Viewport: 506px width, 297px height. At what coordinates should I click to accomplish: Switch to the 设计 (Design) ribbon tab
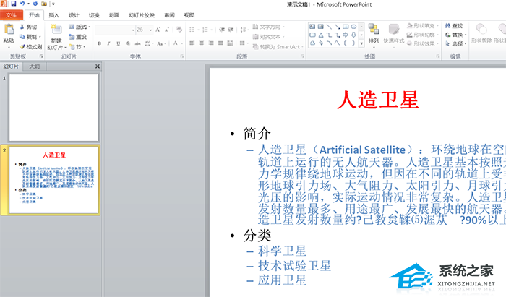click(74, 15)
